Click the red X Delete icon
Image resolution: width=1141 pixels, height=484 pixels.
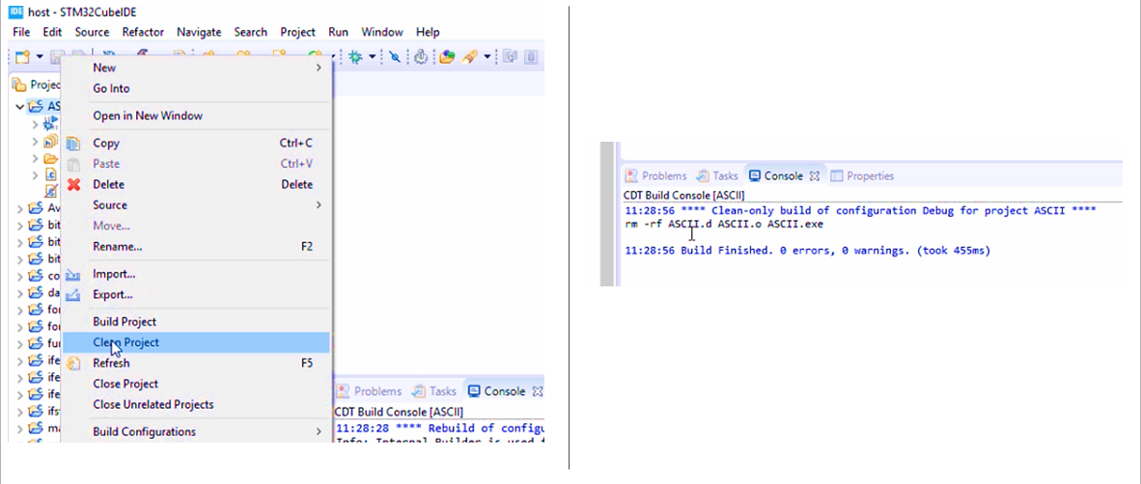pyautogui.click(x=73, y=184)
